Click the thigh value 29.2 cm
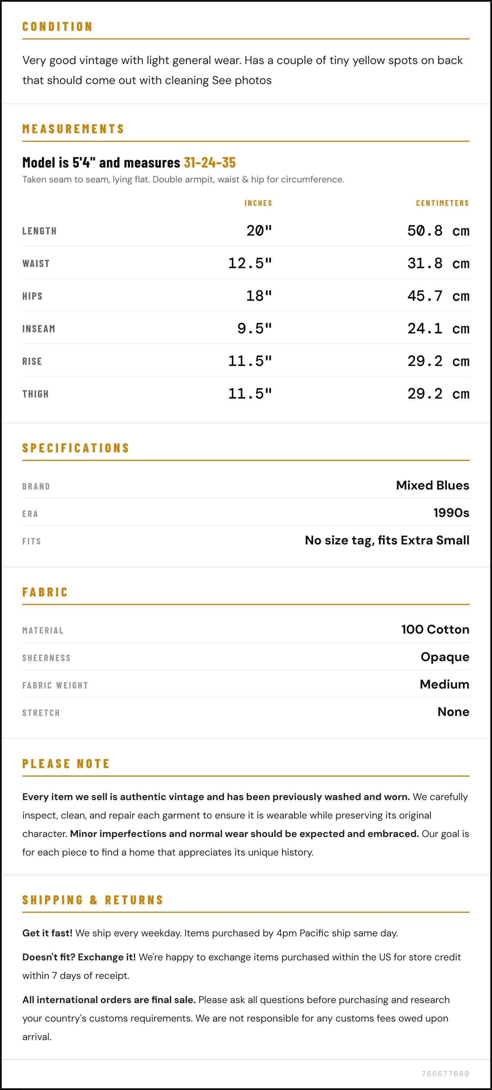Image resolution: width=492 pixels, height=1090 pixels. click(x=438, y=393)
